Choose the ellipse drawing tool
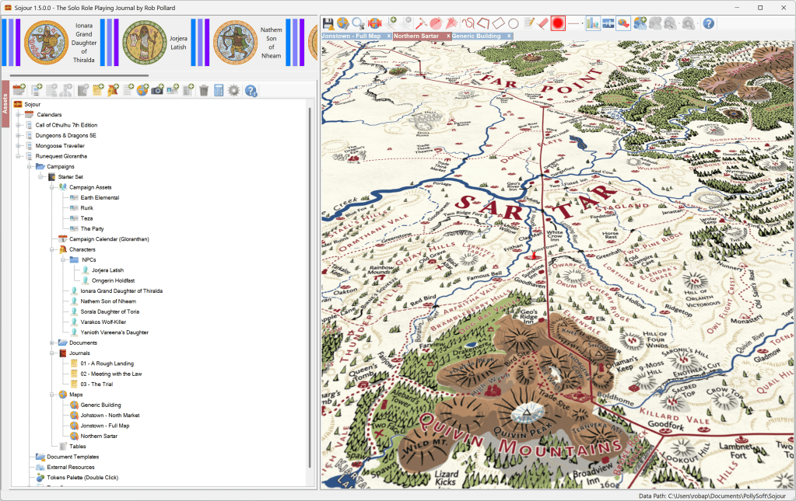 [513, 23]
